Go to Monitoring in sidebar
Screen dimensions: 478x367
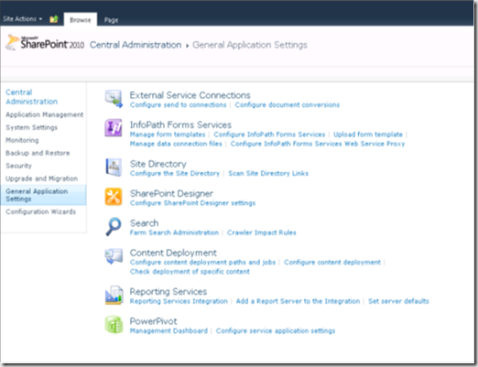tap(22, 140)
